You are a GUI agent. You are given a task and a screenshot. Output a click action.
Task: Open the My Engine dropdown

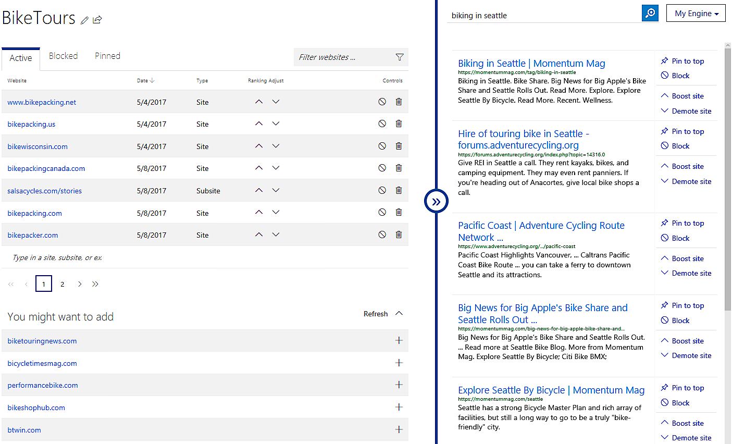[x=696, y=14]
